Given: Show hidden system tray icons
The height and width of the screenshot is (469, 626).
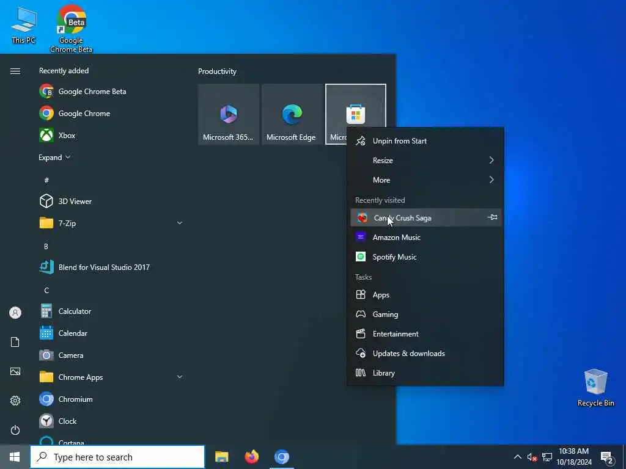Looking at the screenshot, I should click(517, 457).
